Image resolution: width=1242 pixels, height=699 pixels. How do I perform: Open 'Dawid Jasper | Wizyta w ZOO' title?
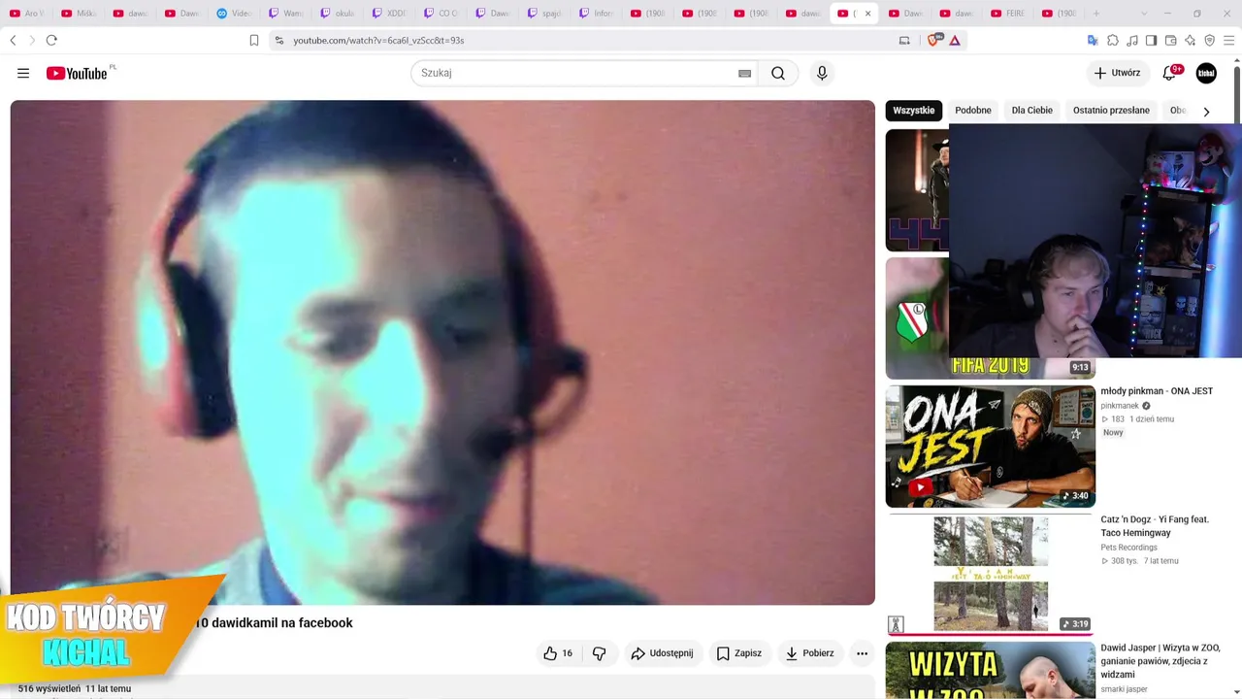click(x=1160, y=661)
